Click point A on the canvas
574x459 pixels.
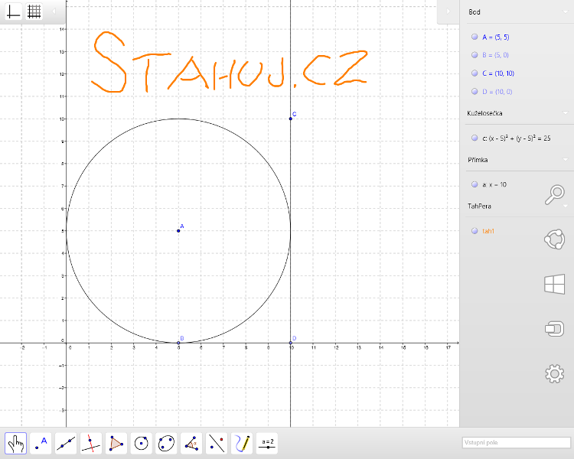point(178,230)
